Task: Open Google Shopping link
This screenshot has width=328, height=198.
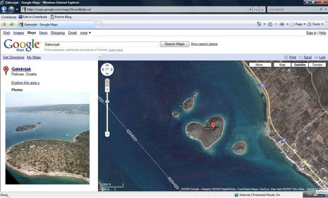Action: 58,33
